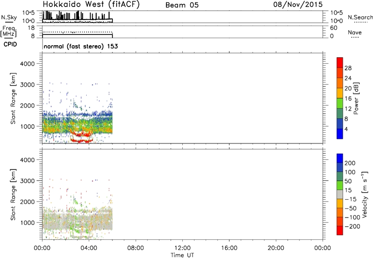
Task: Click the 4000 tick on power panel axis
Action: coord(28,64)
